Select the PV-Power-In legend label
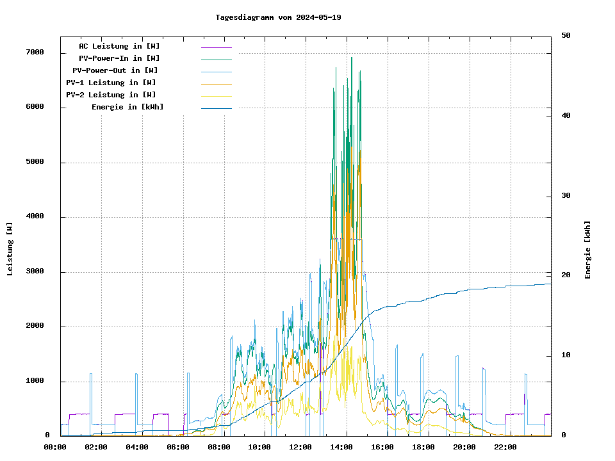This screenshot has width=615, height=461. [x=124, y=58]
